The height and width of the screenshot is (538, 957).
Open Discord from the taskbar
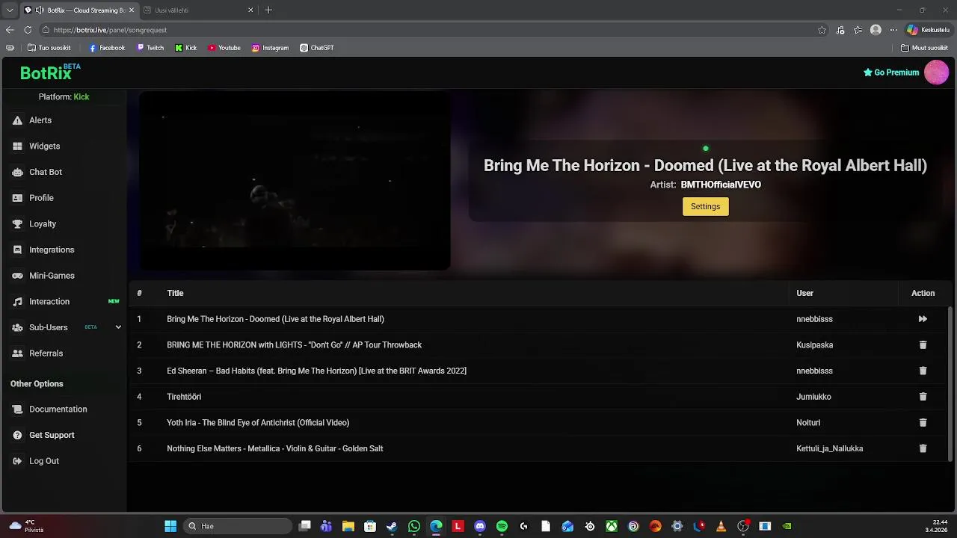click(480, 526)
